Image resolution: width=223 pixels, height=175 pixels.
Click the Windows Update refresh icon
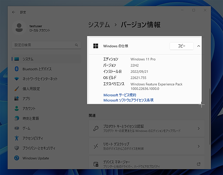pos(17,158)
